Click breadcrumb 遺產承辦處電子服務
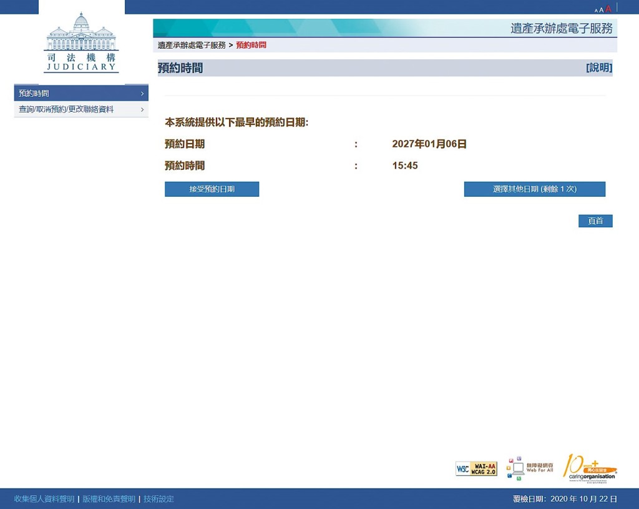The height and width of the screenshot is (509, 639). click(192, 45)
